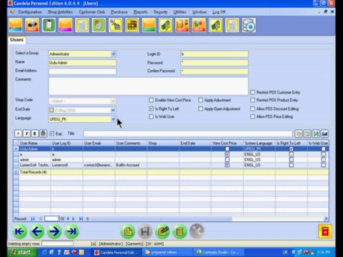Screen dimensions: 343x257
Task: Open the green clipboard toolbar icon
Action: point(49,25)
